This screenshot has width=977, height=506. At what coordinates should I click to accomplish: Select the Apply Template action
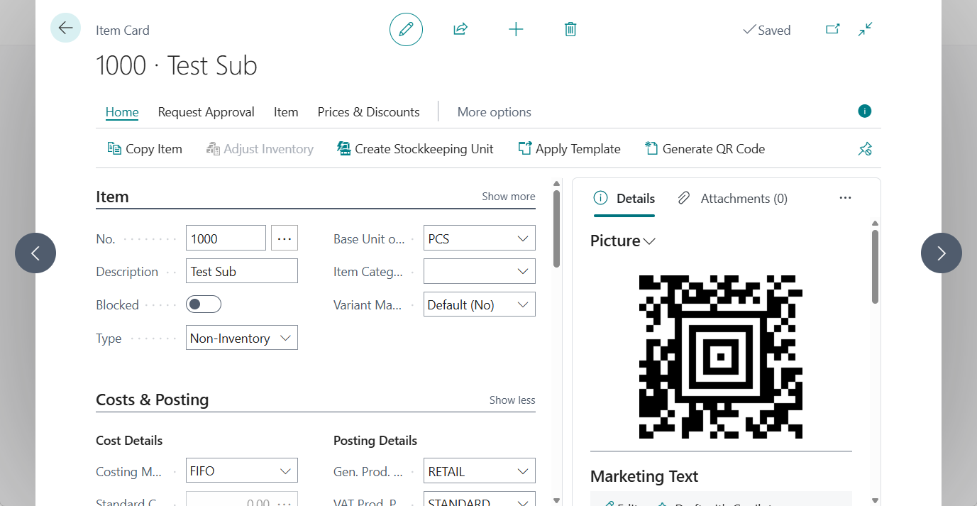[x=569, y=148]
